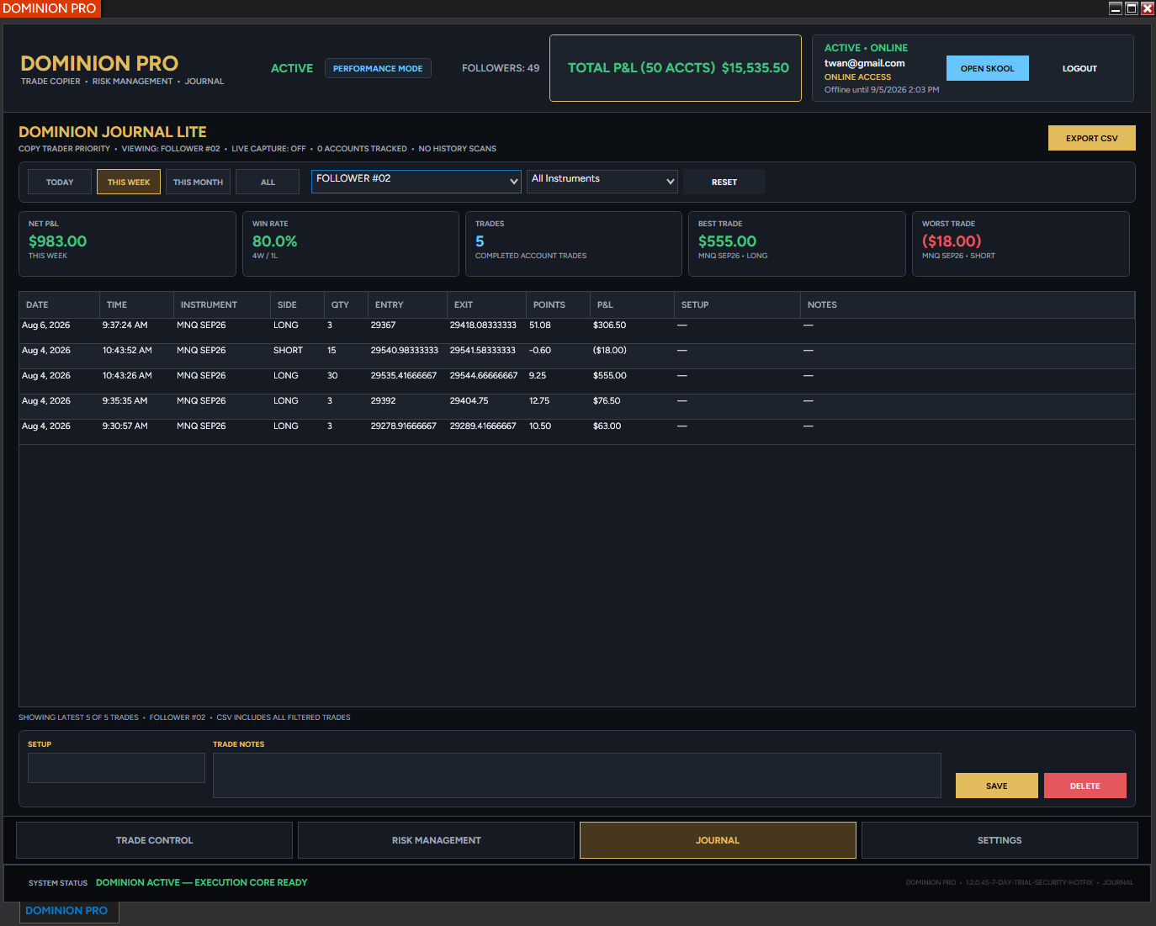Click the 51.08 points value
The width and height of the screenshot is (1156, 926).
click(x=540, y=325)
